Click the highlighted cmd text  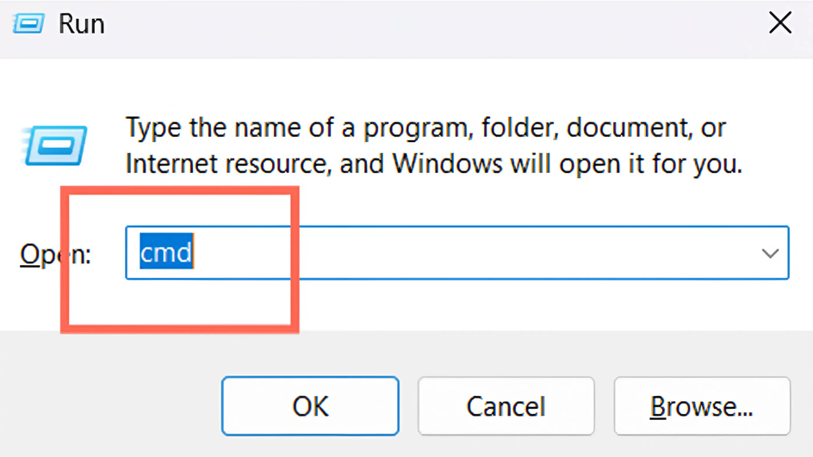166,252
